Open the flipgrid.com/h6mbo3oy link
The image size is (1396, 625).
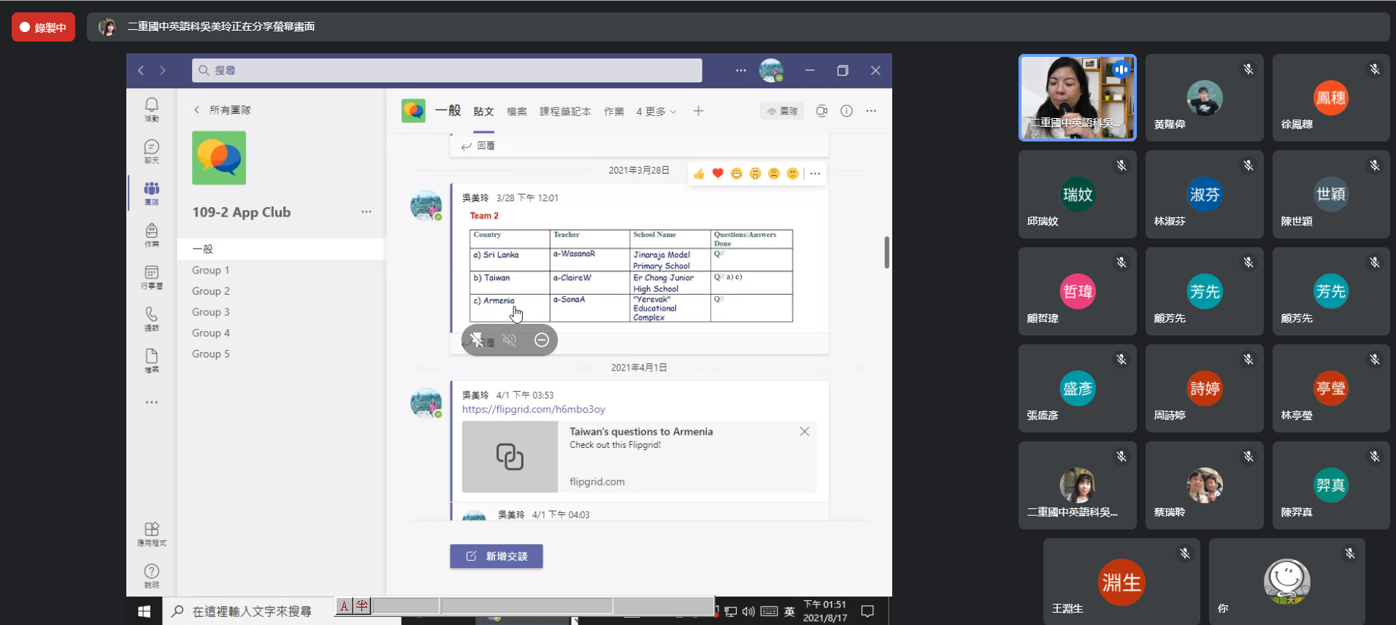point(534,409)
